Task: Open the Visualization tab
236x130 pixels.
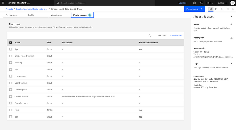Action: [x=57, y=15]
